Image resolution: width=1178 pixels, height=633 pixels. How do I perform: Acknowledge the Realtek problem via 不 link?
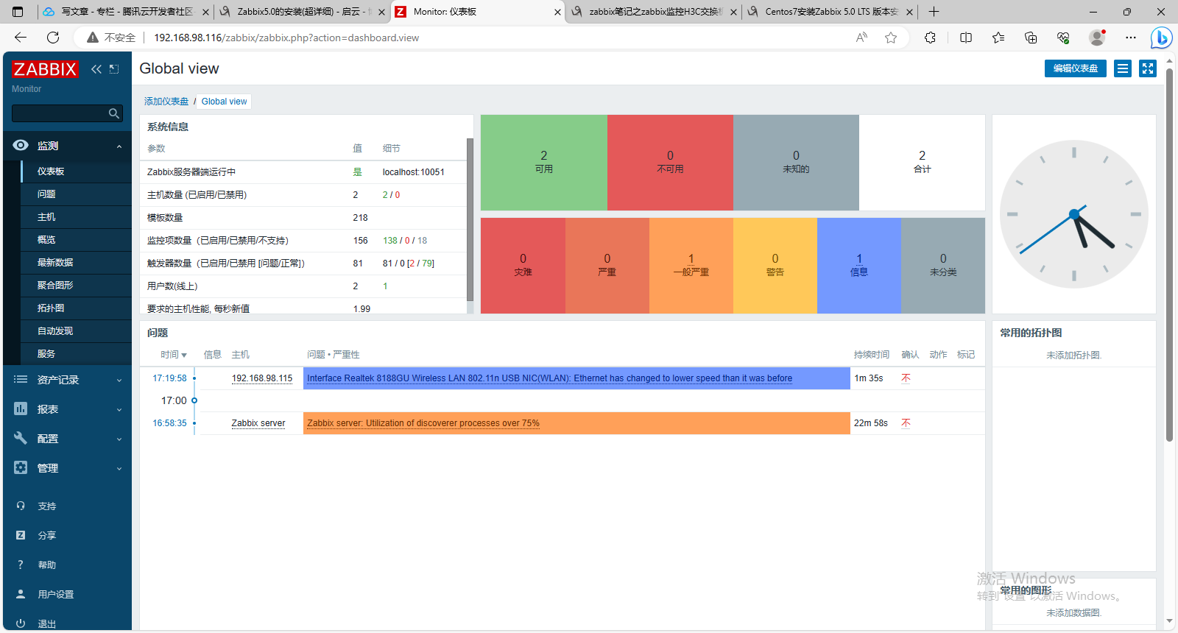(906, 378)
